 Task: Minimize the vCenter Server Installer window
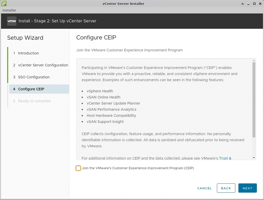point(248,4)
